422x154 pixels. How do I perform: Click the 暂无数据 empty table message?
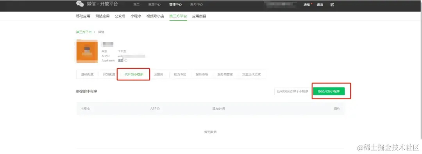click(x=210, y=132)
